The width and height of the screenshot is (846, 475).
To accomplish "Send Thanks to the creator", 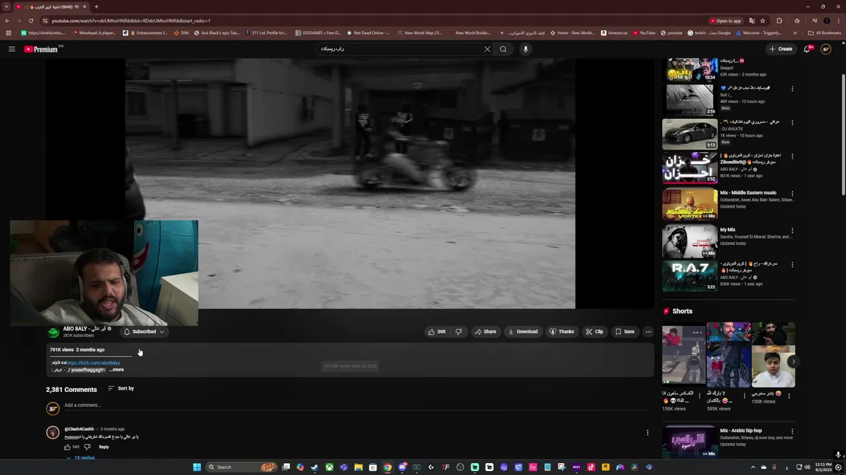I will [x=562, y=332].
